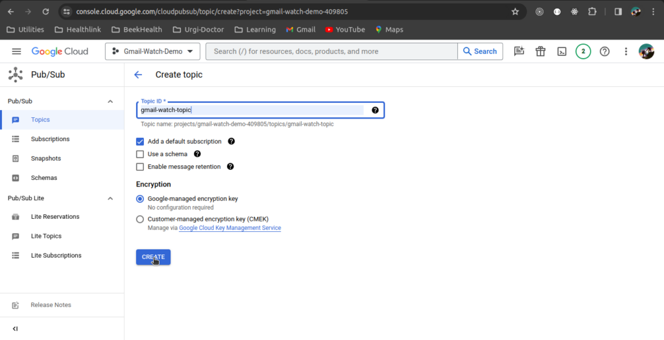Image resolution: width=664 pixels, height=340 pixels.
Task: Click the CREATE button
Action: [x=153, y=257]
